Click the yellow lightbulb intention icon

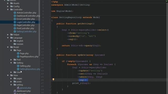[x=53, y=79]
